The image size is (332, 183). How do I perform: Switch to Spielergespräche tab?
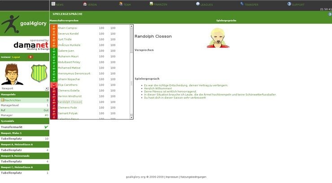point(226,21)
